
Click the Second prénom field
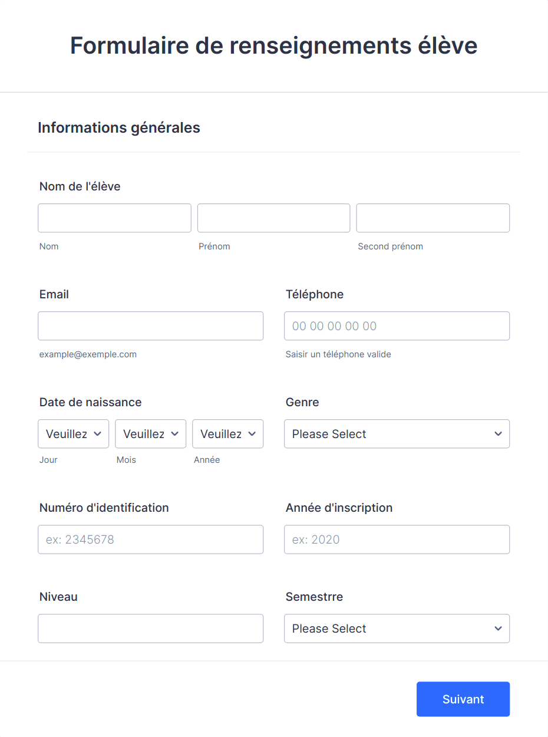tap(433, 218)
